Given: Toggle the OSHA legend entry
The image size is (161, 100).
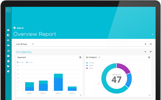Looking at the screenshot, I should tap(90, 68).
